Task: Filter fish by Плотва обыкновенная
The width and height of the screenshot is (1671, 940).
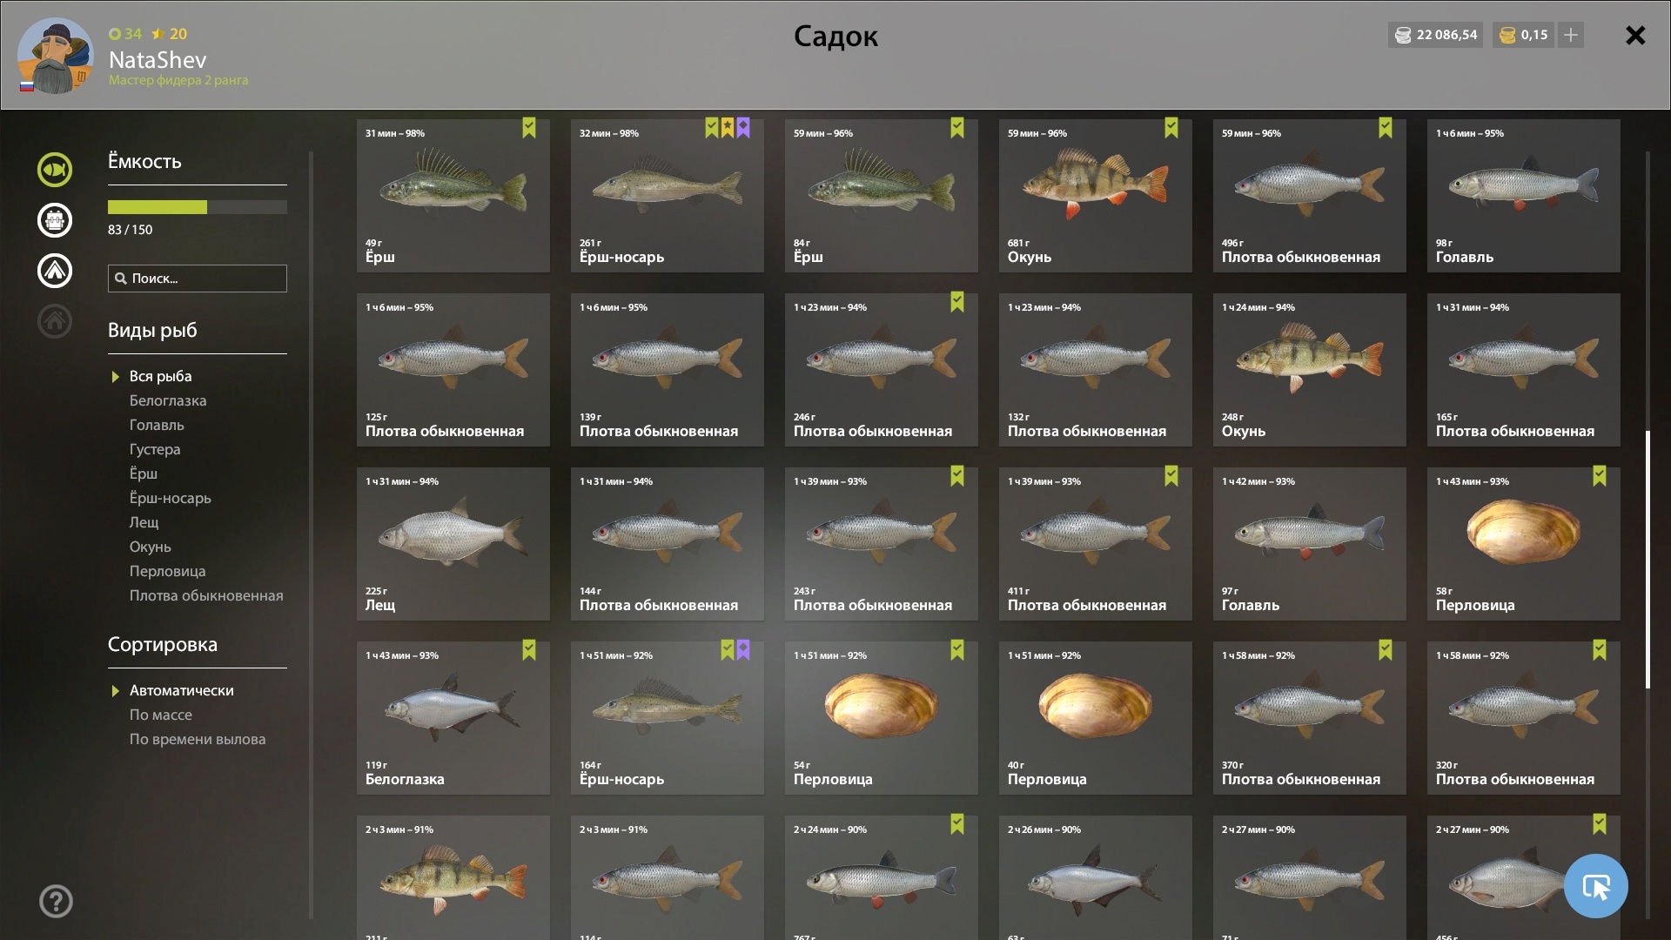Action: pyautogui.click(x=206, y=595)
